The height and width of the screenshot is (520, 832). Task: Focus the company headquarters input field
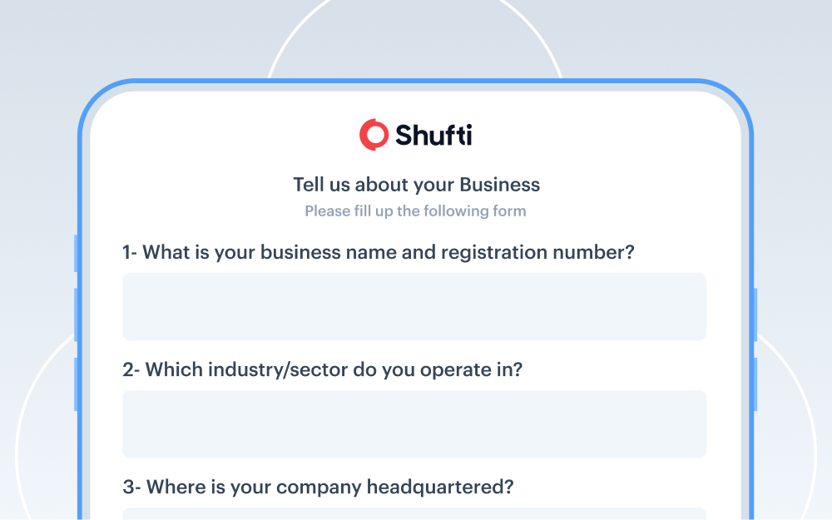point(414,513)
